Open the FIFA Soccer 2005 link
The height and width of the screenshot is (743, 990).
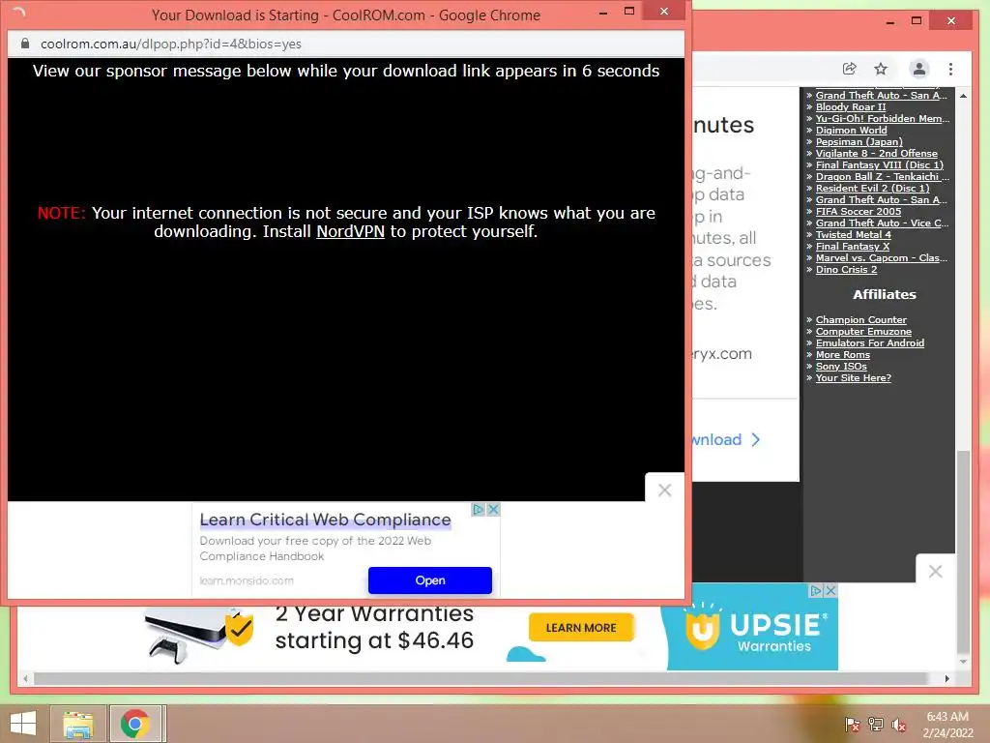pos(859,212)
